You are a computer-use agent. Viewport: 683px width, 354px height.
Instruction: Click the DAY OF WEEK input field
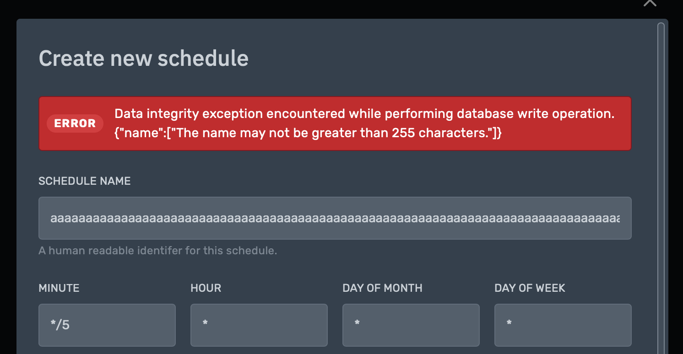coord(563,325)
